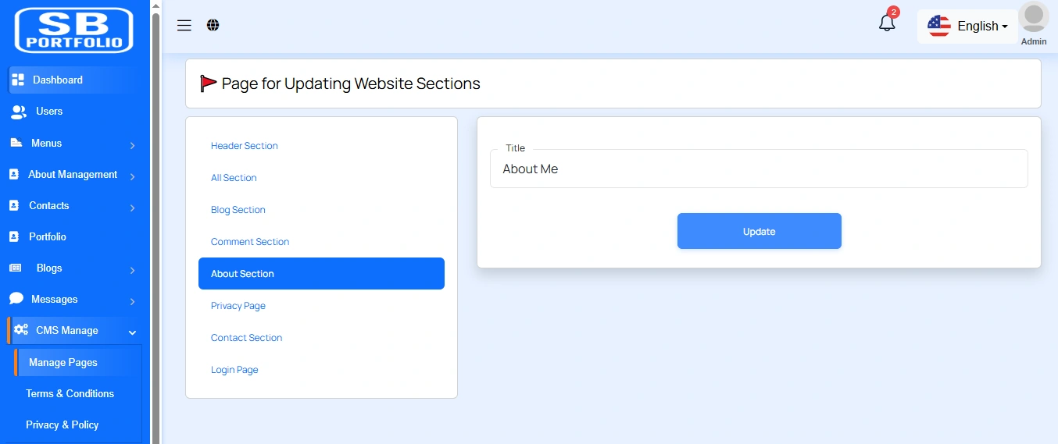Switch to the Privacy Page tab
Screen dimensions: 1058x444
click(238, 306)
